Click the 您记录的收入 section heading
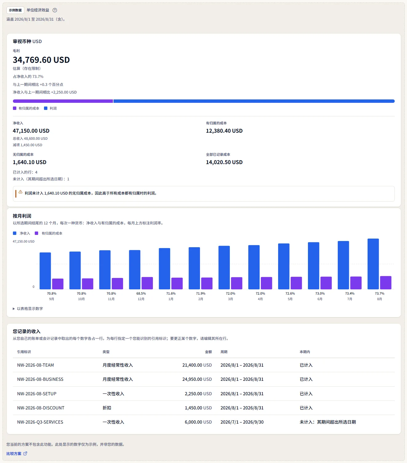 (x=26, y=331)
